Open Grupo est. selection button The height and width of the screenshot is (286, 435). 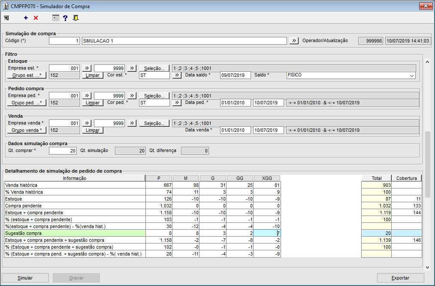(x=27, y=75)
